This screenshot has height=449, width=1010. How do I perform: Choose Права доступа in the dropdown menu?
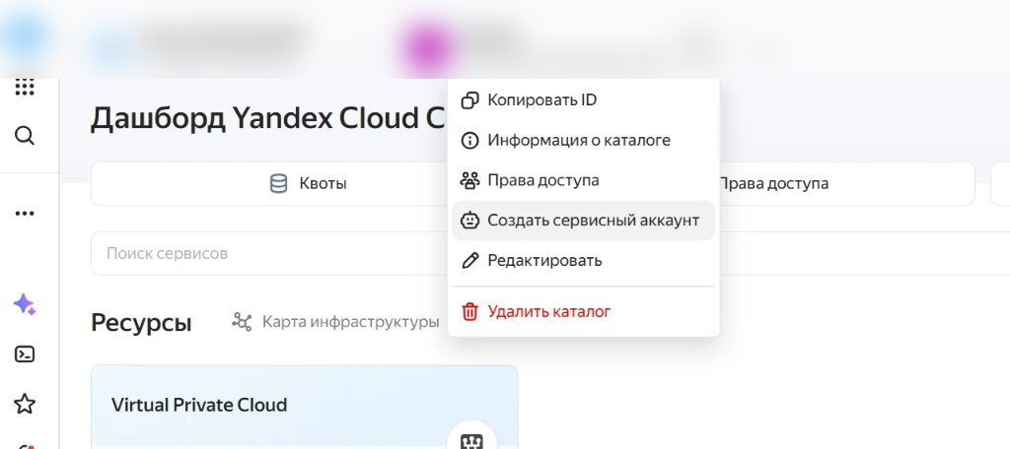pos(583,180)
